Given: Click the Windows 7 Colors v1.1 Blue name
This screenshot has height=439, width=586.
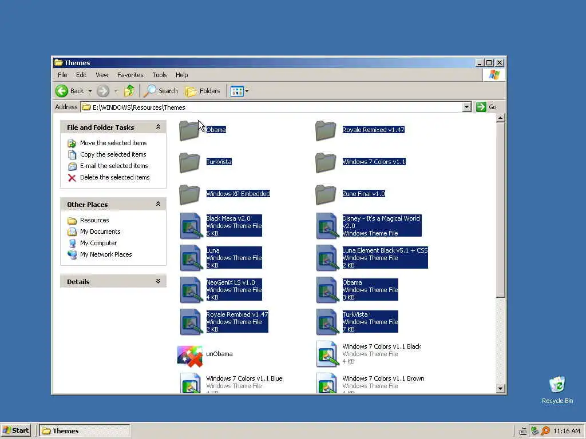Looking at the screenshot, I should point(244,378).
